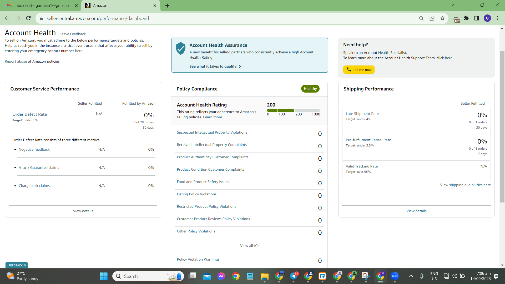Image resolution: width=505 pixels, height=284 pixels.
Task: Open Chargeback claims link
Action: coord(34,186)
